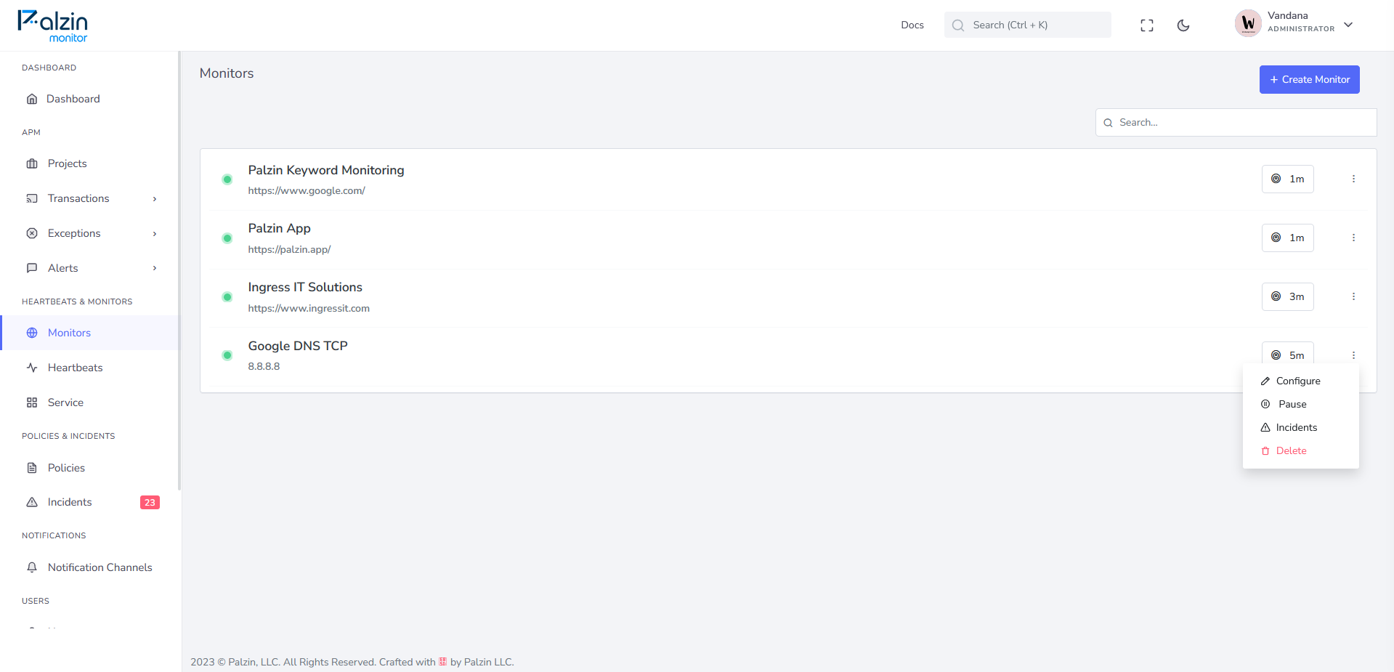Click the Service grid icon
1394x672 pixels.
coord(32,402)
